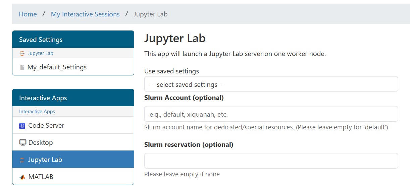Click the Code Server icon in Interactive Apps
This screenshot has width=410, height=186.
click(22, 126)
